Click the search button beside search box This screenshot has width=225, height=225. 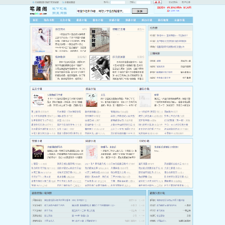tap(139, 11)
